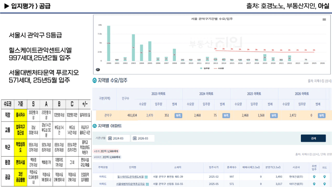Click the 2025 아파트 supply value 1,568
Screen dimensions: 332x187
tap(261, 115)
